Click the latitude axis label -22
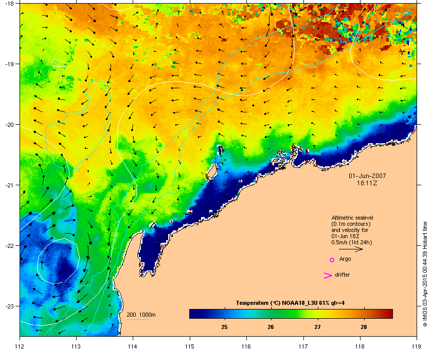 [x=9, y=245]
